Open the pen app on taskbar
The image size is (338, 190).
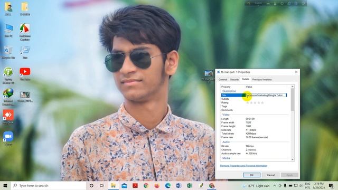(201, 185)
